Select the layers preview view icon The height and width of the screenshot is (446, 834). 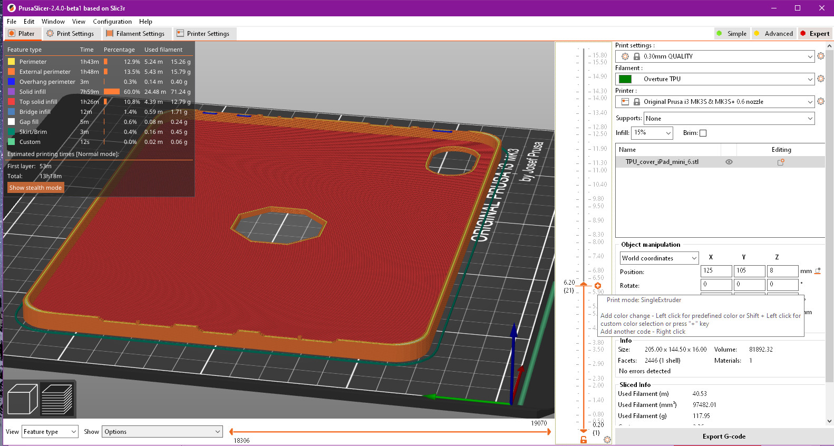click(57, 399)
